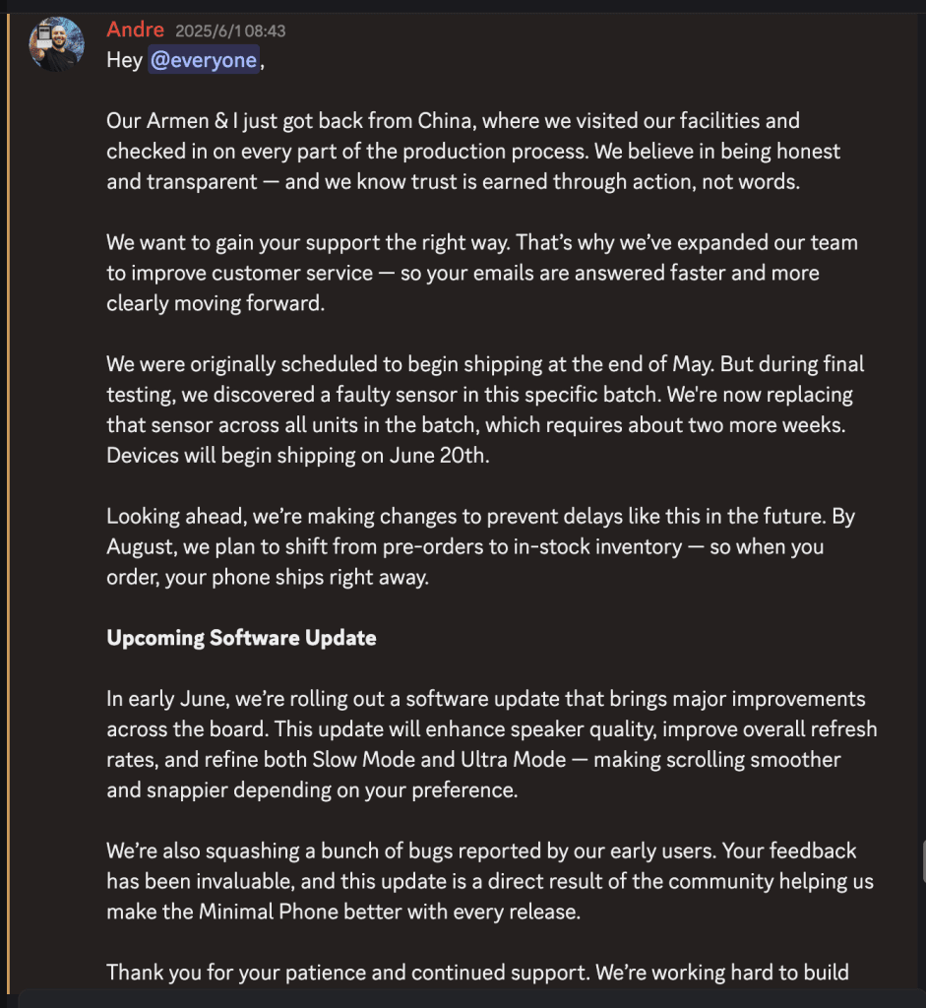Click the paragraph starting In early June
Viewport: 926px width, 1008px height.
click(492, 744)
